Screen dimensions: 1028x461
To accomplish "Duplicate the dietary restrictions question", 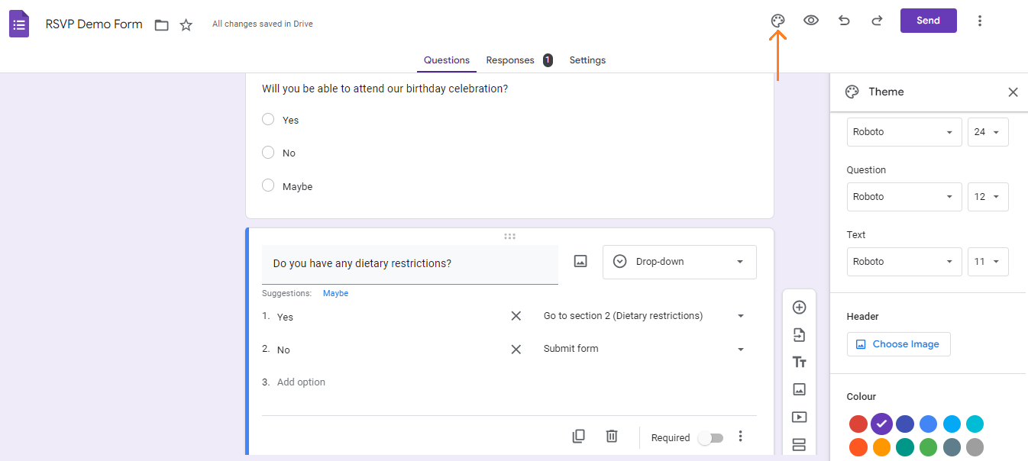I will pos(578,436).
